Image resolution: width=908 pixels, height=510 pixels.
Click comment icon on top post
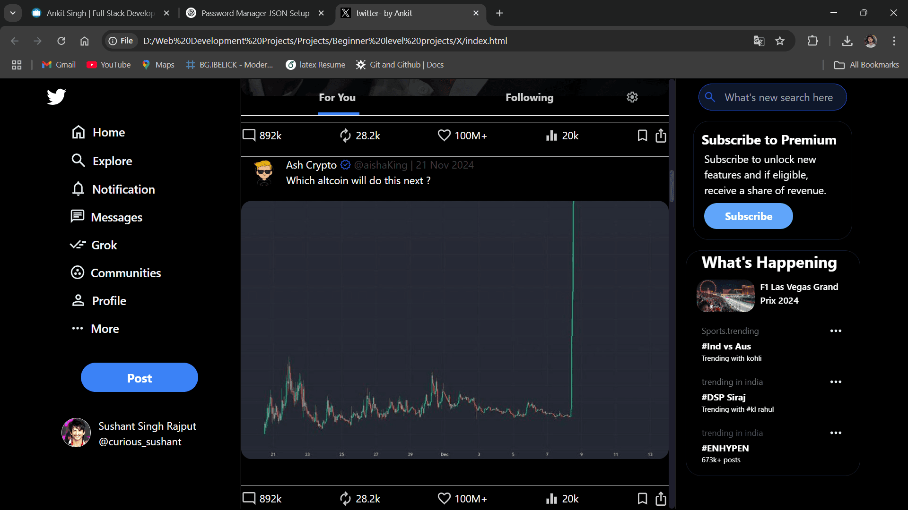pos(249,135)
